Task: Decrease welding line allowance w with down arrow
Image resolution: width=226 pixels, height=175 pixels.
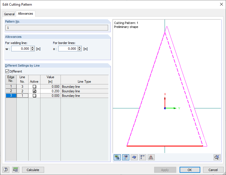Action: tap(33, 50)
